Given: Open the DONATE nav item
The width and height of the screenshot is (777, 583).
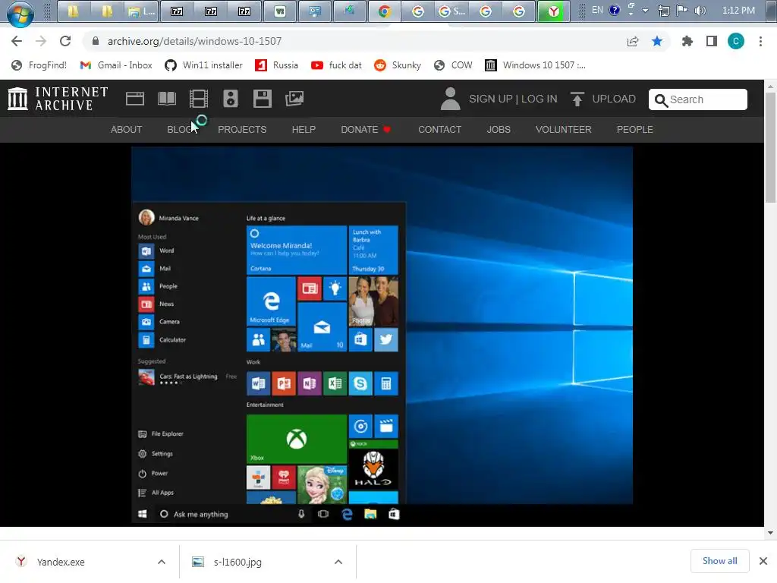Looking at the screenshot, I should 366,129.
